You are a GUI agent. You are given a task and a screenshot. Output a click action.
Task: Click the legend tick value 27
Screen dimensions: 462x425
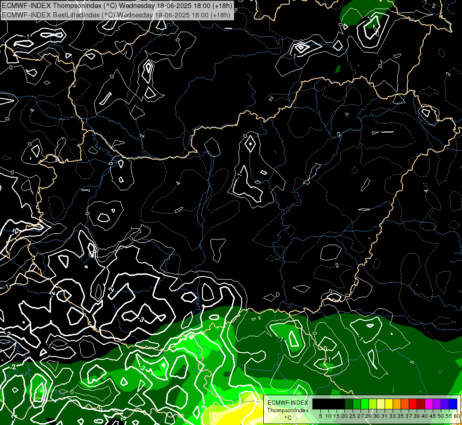point(361,416)
